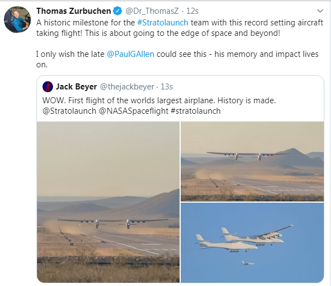Viewport: 331px width, 286px height.
Task: Click the blue verified badge icon
Action: pyautogui.click(x=118, y=11)
